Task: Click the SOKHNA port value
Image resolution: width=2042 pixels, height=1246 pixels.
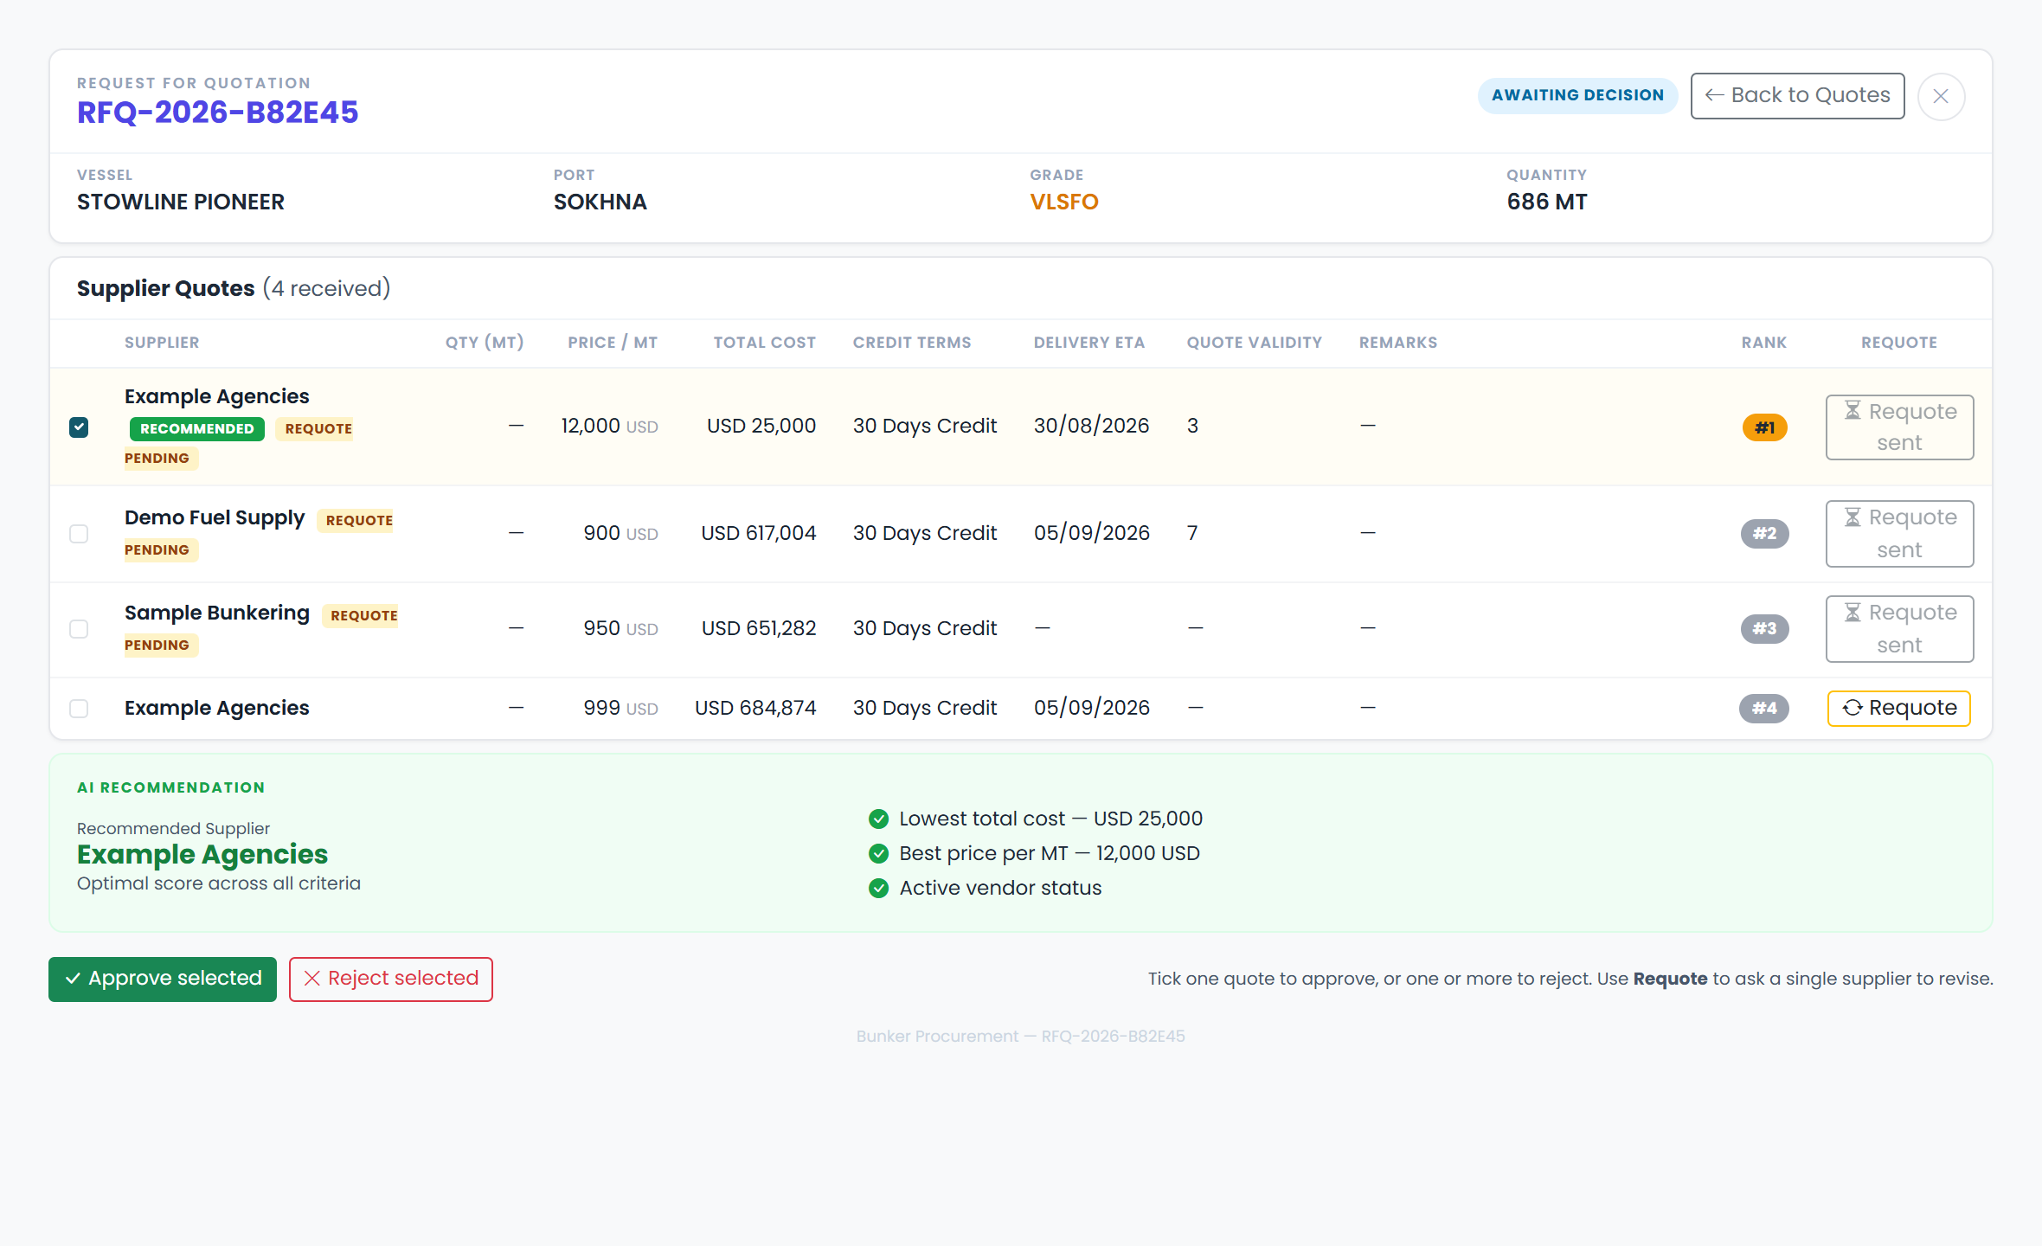Action: tap(600, 202)
